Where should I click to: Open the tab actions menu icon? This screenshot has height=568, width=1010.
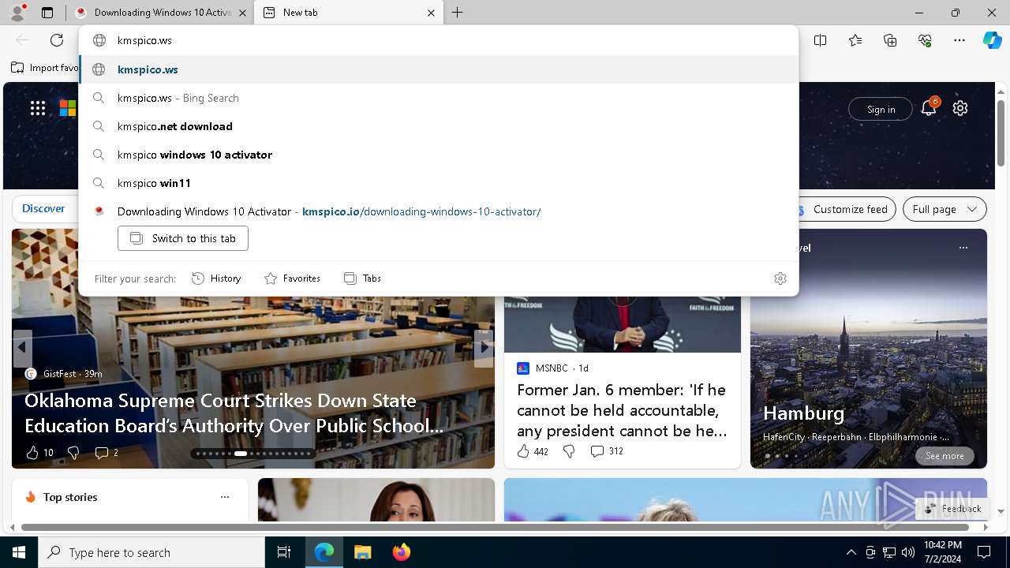point(47,13)
